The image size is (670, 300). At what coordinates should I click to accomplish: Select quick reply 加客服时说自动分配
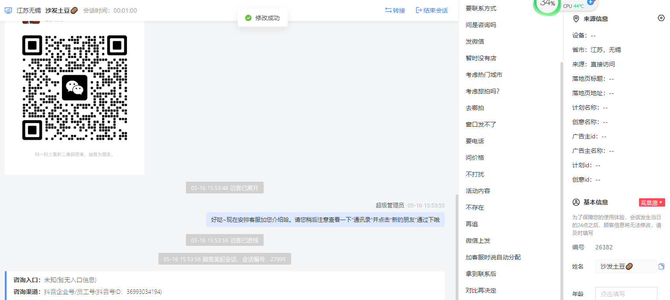coord(493,257)
